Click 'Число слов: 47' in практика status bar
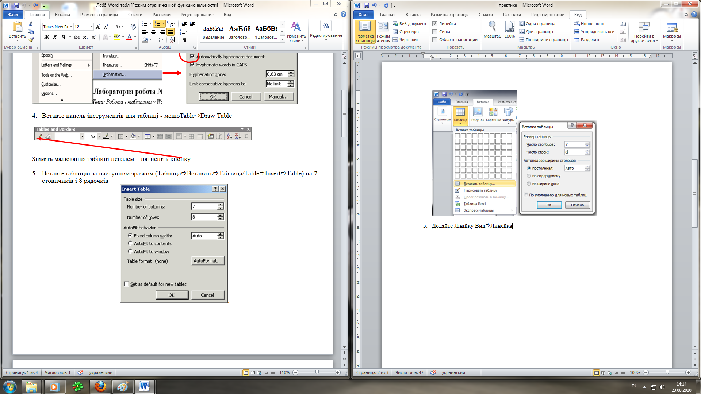The width and height of the screenshot is (701, 394). click(x=409, y=372)
